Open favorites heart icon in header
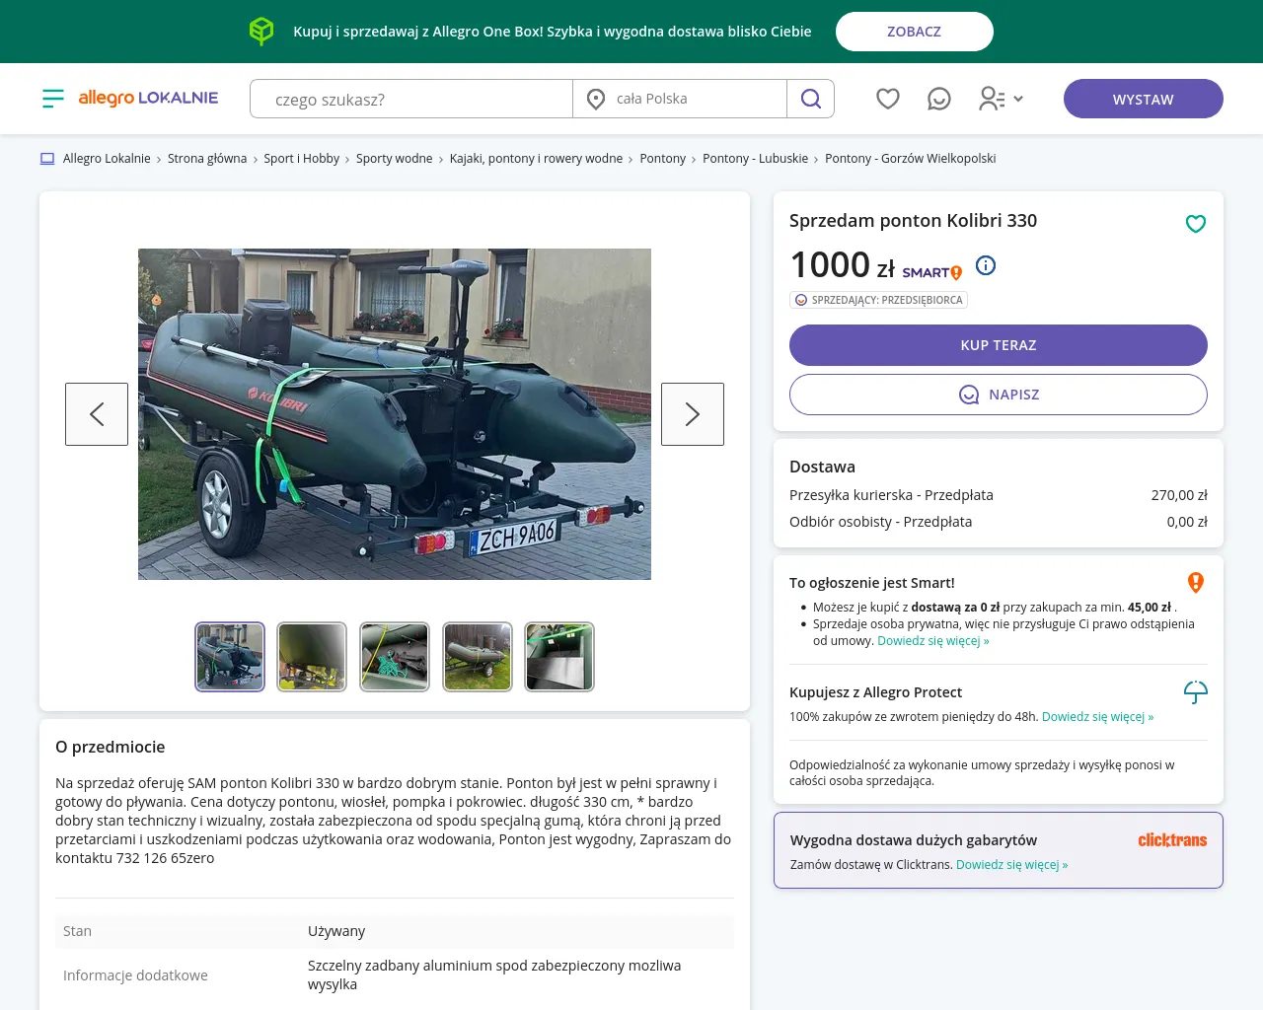This screenshot has width=1263, height=1010. pyautogui.click(x=888, y=99)
